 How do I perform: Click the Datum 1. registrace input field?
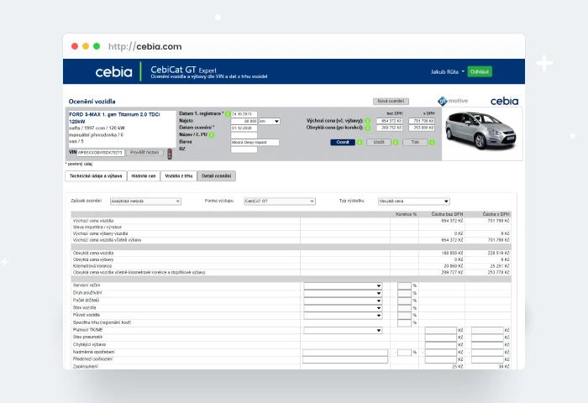click(244, 114)
